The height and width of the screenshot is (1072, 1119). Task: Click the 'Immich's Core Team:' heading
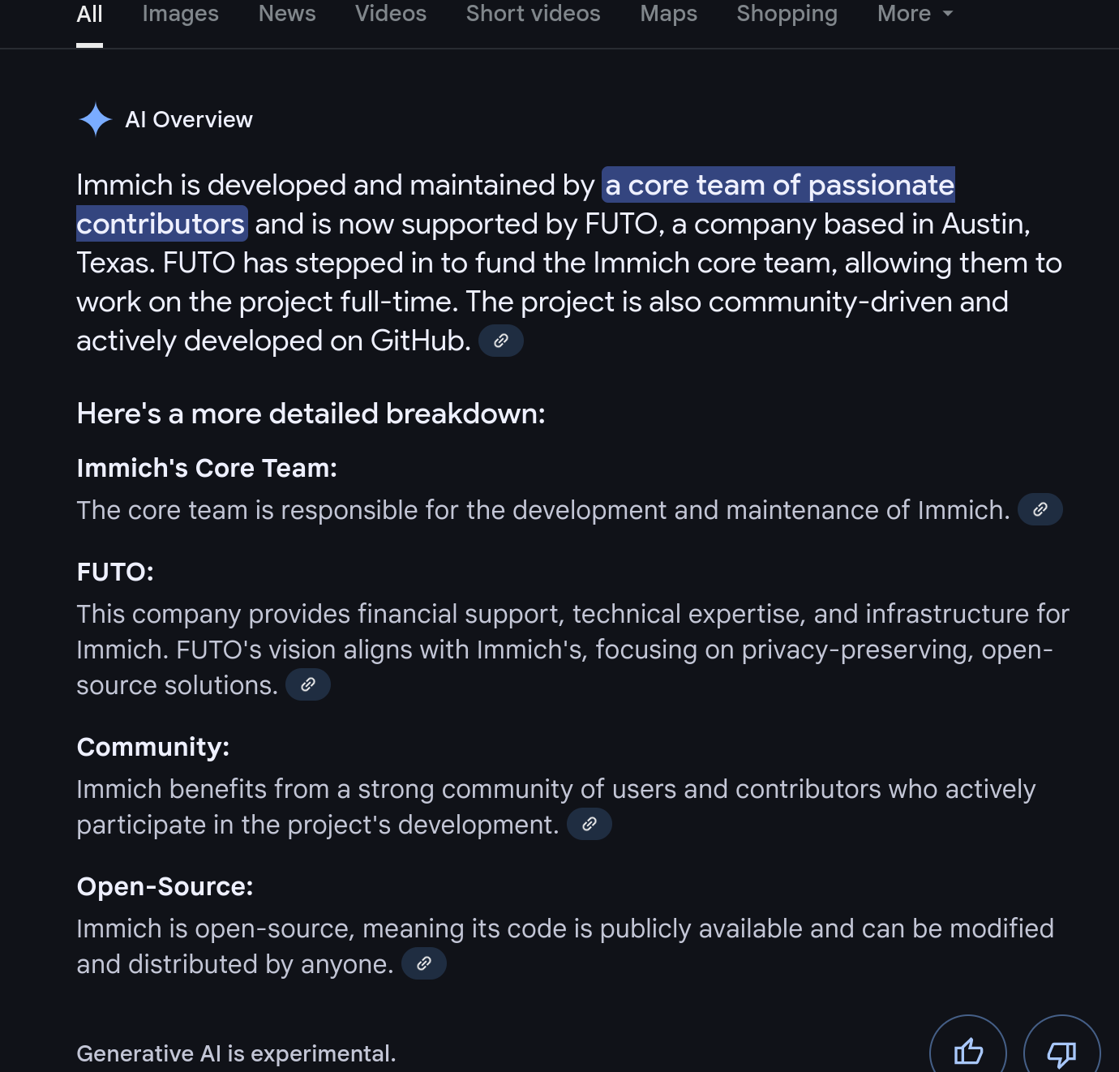207,468
